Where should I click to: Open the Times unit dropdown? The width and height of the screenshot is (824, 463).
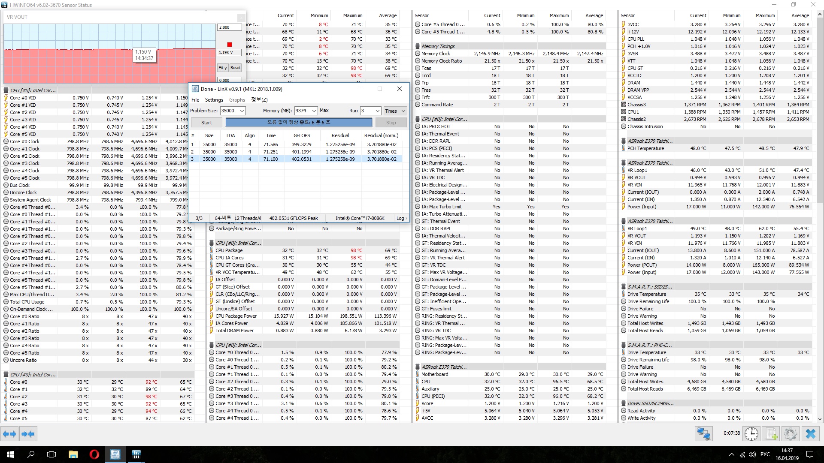(403, 111)
